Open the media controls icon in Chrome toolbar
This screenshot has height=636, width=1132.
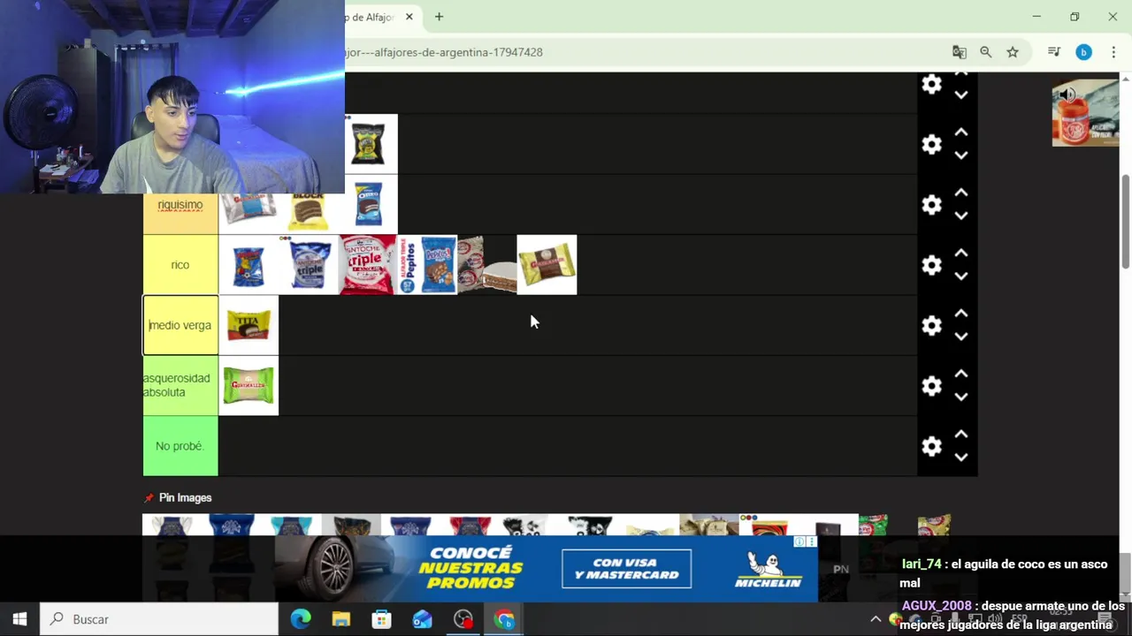(x=1054, y=52)
